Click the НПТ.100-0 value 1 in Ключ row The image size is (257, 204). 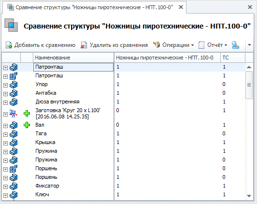pos(118,194)
